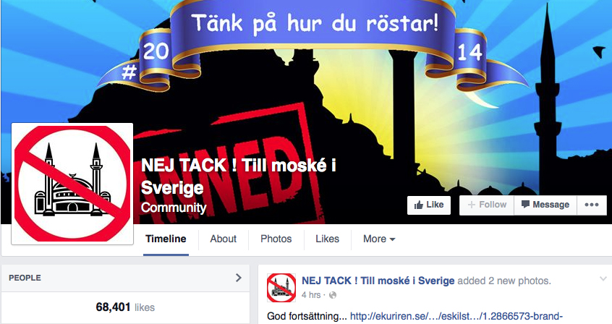The width and height of the screenshot is (612, 324).
Task: Click the 4 hrs post timestamp
Action: click(x=311, y=295)
